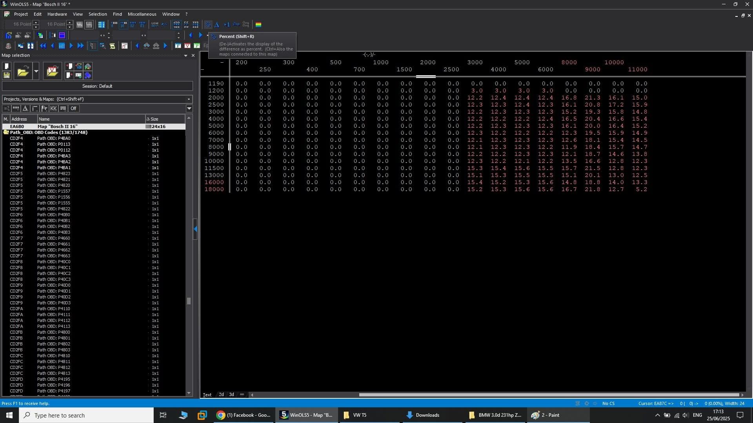753x423 pixels.
Task: Click the binoculars search icon
Action: click(146, 46)
